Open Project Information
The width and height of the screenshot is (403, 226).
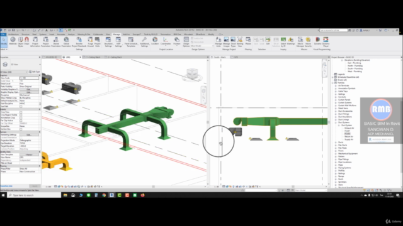tap(35, 42)
